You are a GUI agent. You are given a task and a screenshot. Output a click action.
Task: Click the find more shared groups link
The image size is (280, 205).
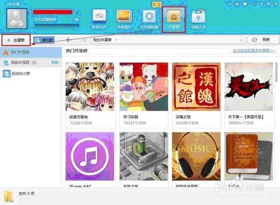pos(254,51)
